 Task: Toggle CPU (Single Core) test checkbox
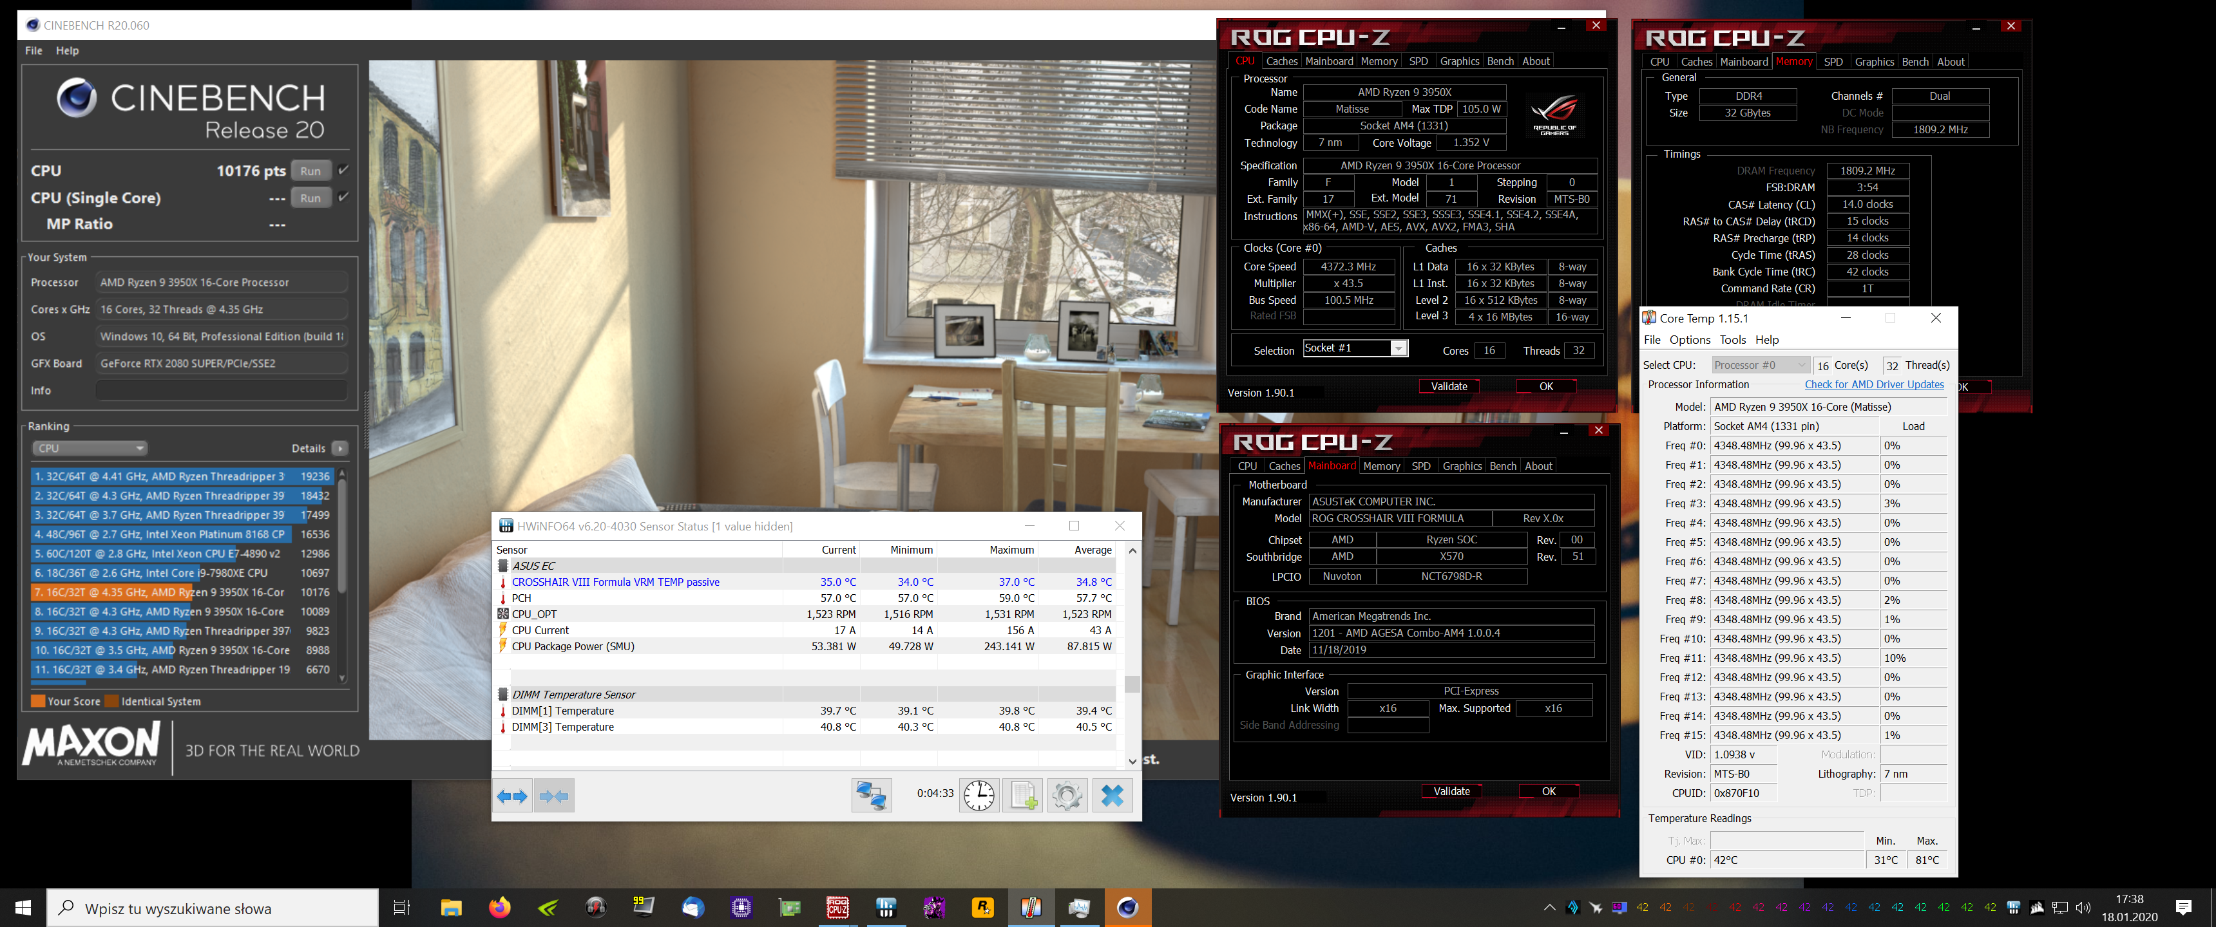(x=343, y=197)
